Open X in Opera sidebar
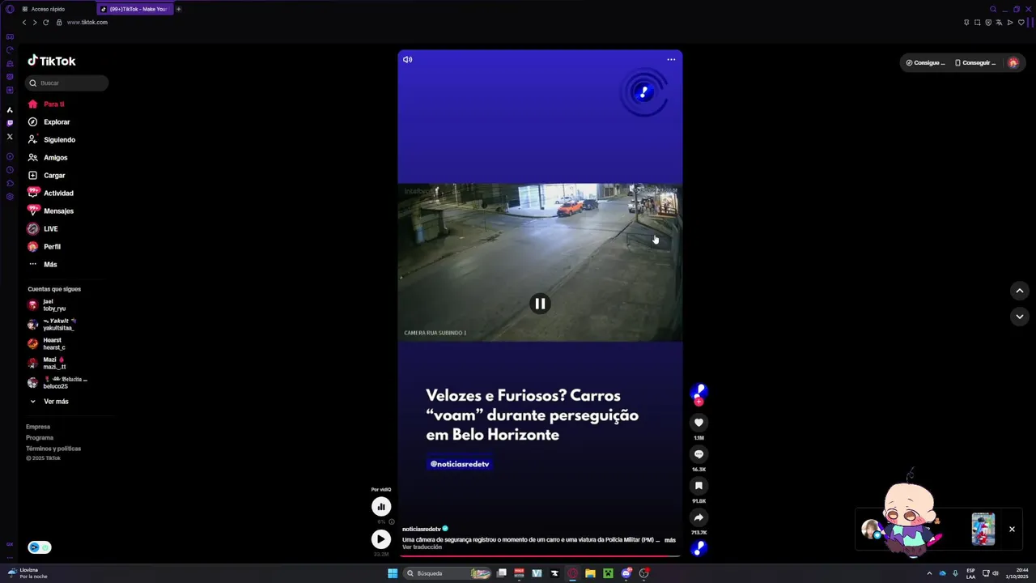The width and height of the screenshot is (1036, 583). pos(10,137)
